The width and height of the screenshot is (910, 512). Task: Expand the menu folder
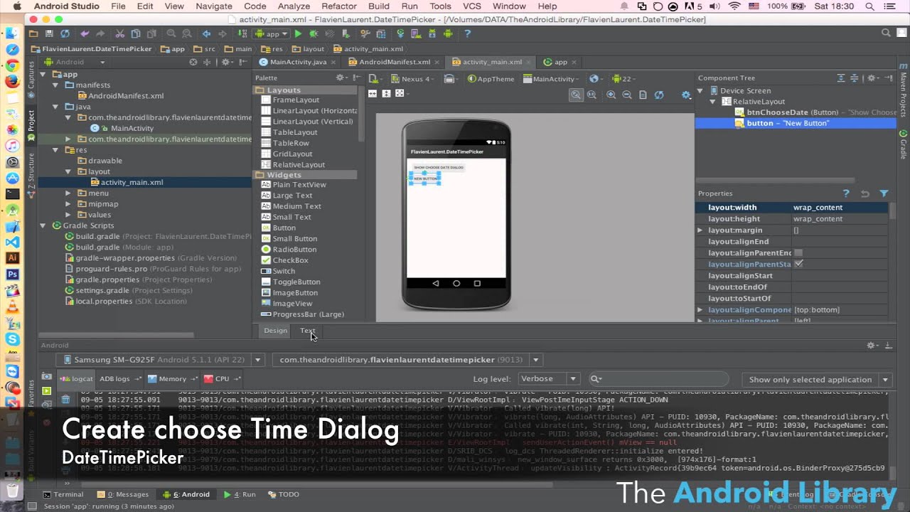68,193
